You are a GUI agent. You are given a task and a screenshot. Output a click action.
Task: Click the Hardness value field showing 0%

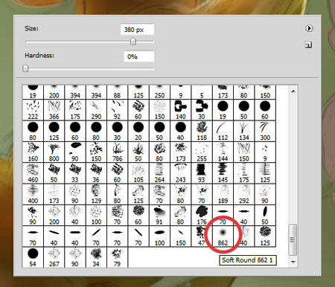coord(139,57)
